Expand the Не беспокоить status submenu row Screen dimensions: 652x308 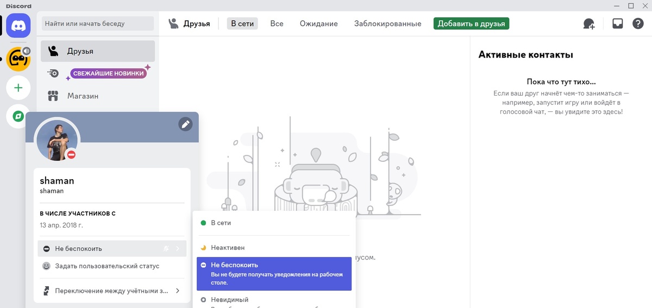[x=112, y=249]
